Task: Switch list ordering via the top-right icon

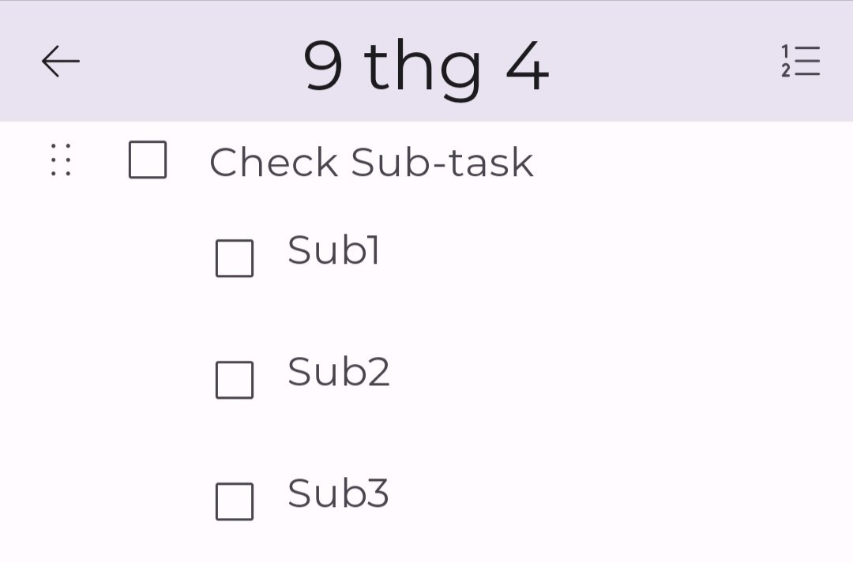Action: (801, 62)
